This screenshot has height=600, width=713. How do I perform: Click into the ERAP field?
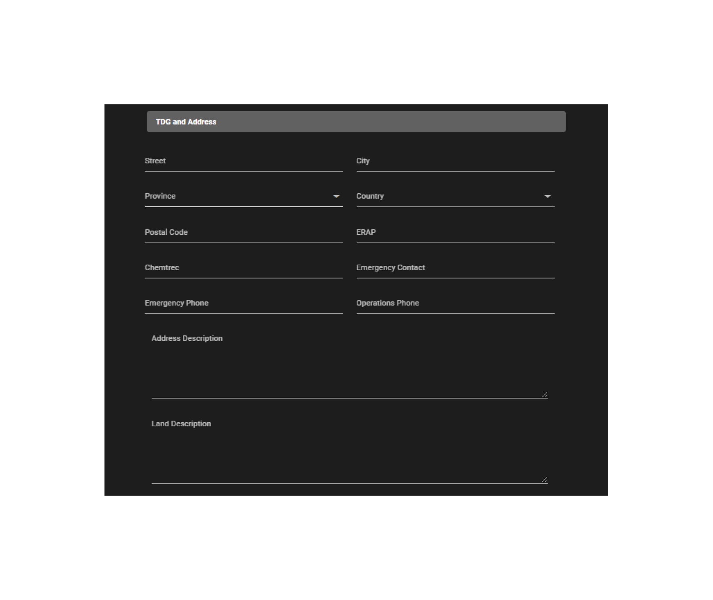[x=455, y=232]
